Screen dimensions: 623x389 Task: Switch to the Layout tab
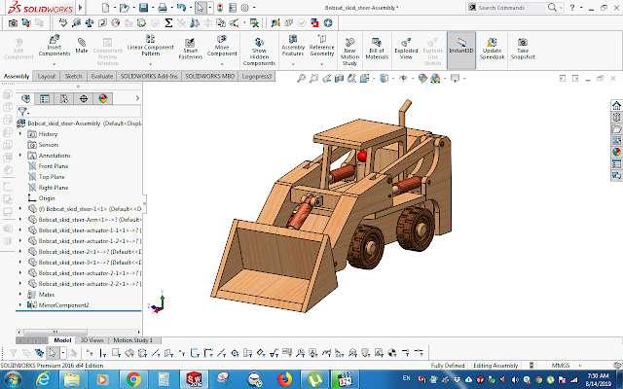click(x=47, y=76)
